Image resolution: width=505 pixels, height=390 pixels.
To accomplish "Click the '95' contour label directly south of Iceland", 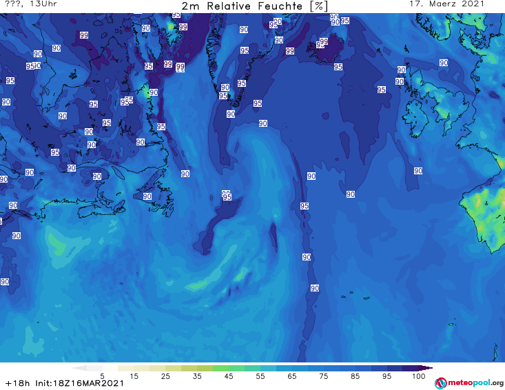I will (x=338, y=67).
